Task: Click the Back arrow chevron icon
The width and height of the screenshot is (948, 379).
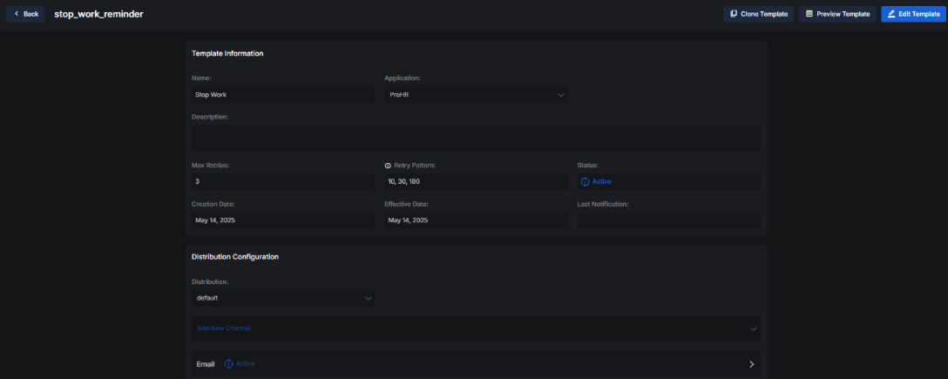Action: point(16,14)
